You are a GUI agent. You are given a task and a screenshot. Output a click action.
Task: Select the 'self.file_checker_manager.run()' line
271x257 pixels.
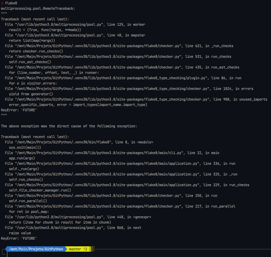40,190
